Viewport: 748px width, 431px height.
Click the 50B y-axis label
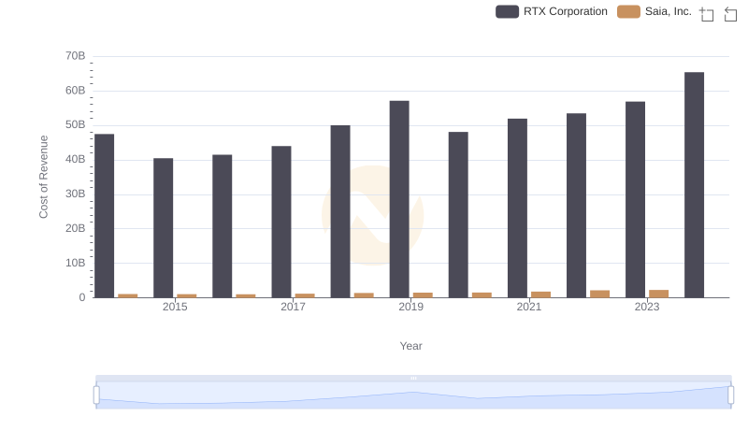tap(76, 125)
